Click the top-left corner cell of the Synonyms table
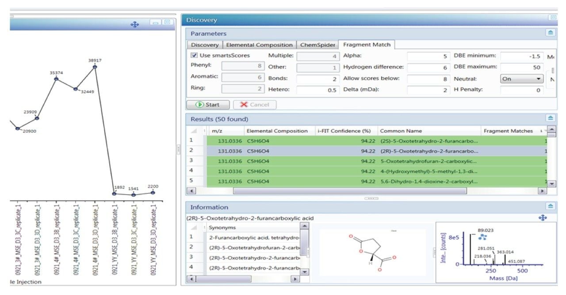Viewport: 566px width, 295px height. coord(194,227)
